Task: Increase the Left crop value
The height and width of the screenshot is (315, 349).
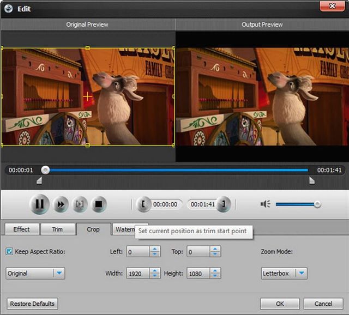Action: tap(155, 249)
